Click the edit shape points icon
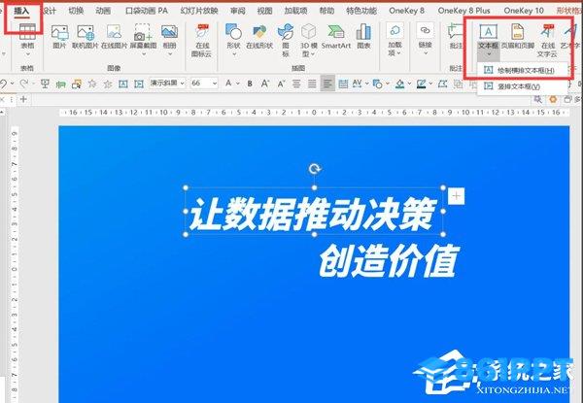 442,84
